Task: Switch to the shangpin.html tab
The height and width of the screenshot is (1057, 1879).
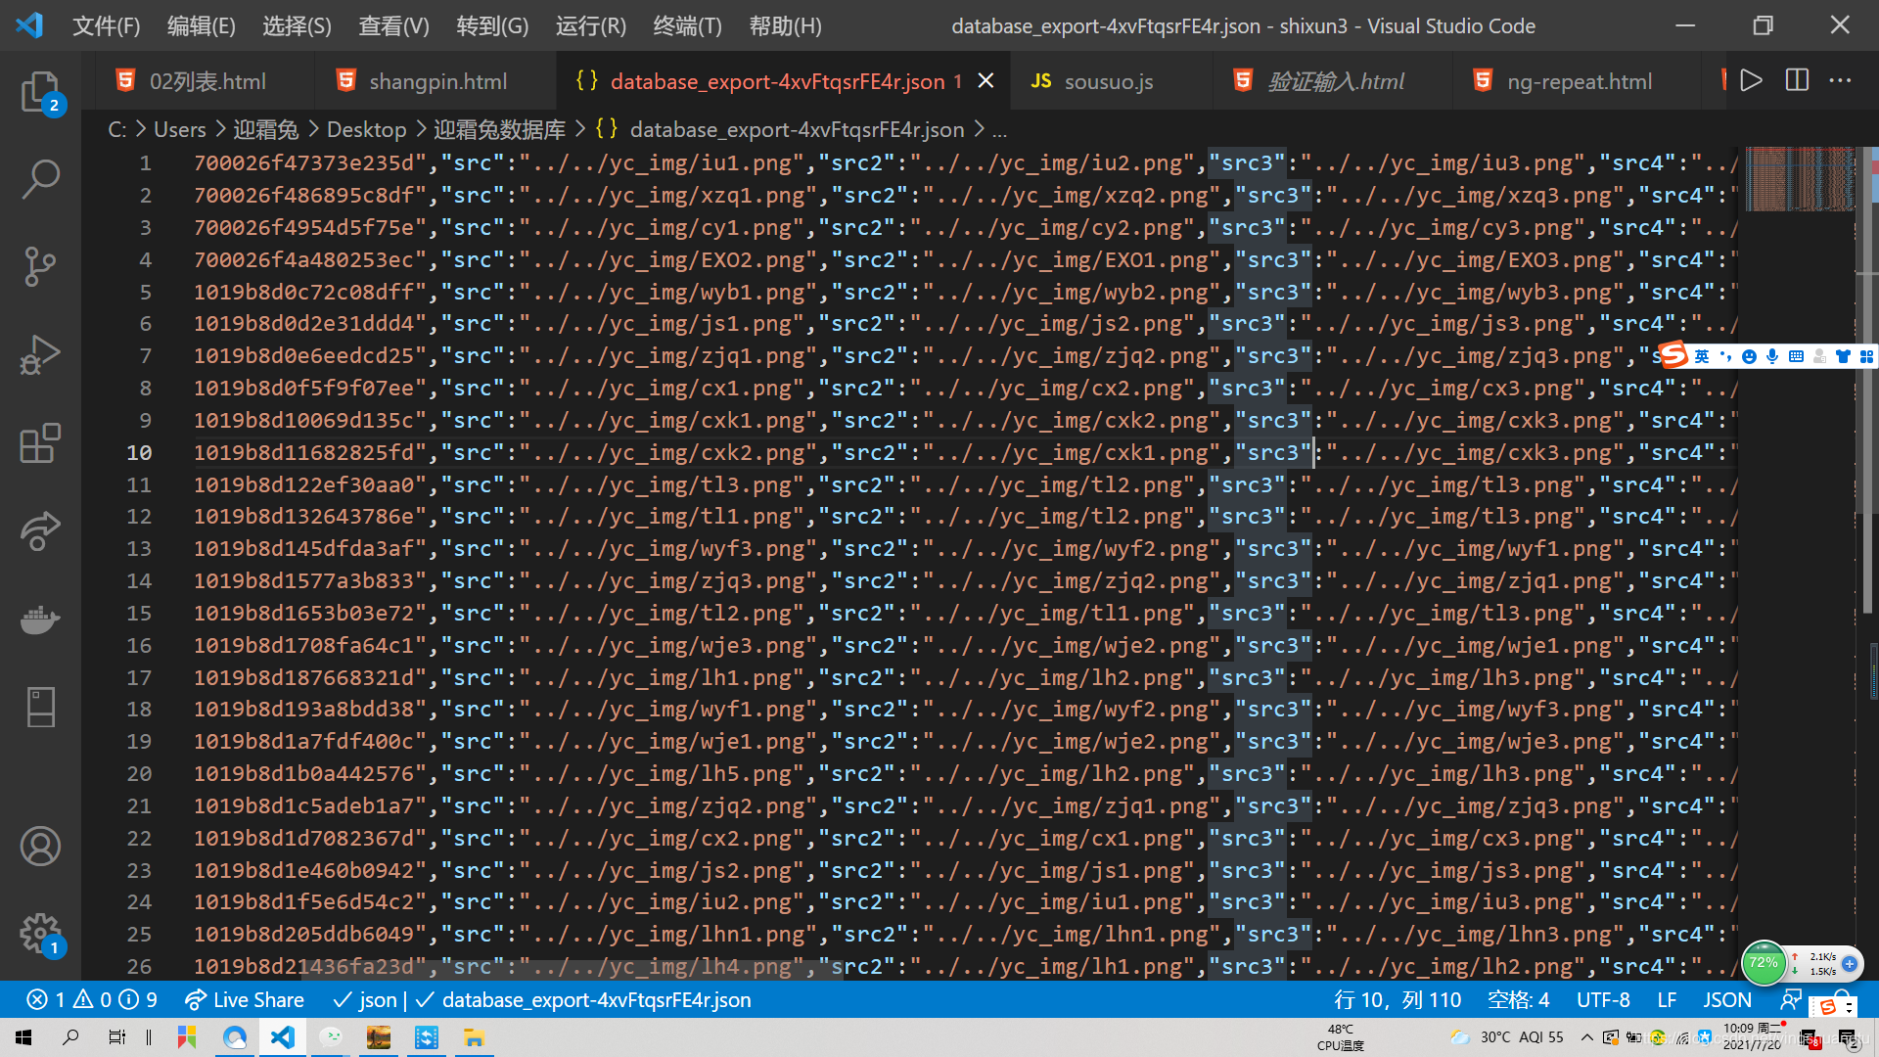Action: point(436,81)
